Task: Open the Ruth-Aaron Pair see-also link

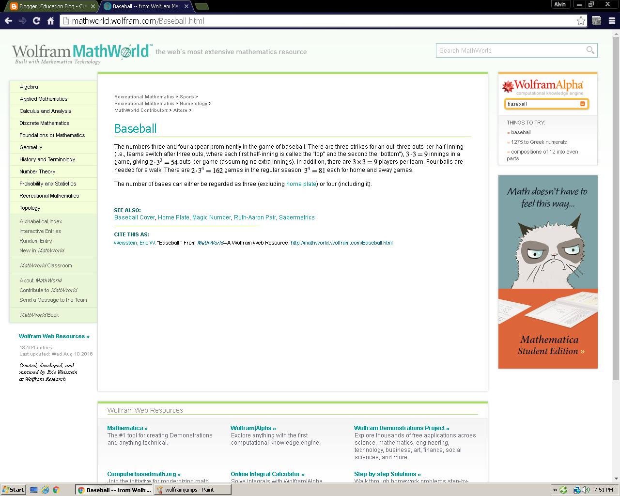Action: tap(255, 217)
